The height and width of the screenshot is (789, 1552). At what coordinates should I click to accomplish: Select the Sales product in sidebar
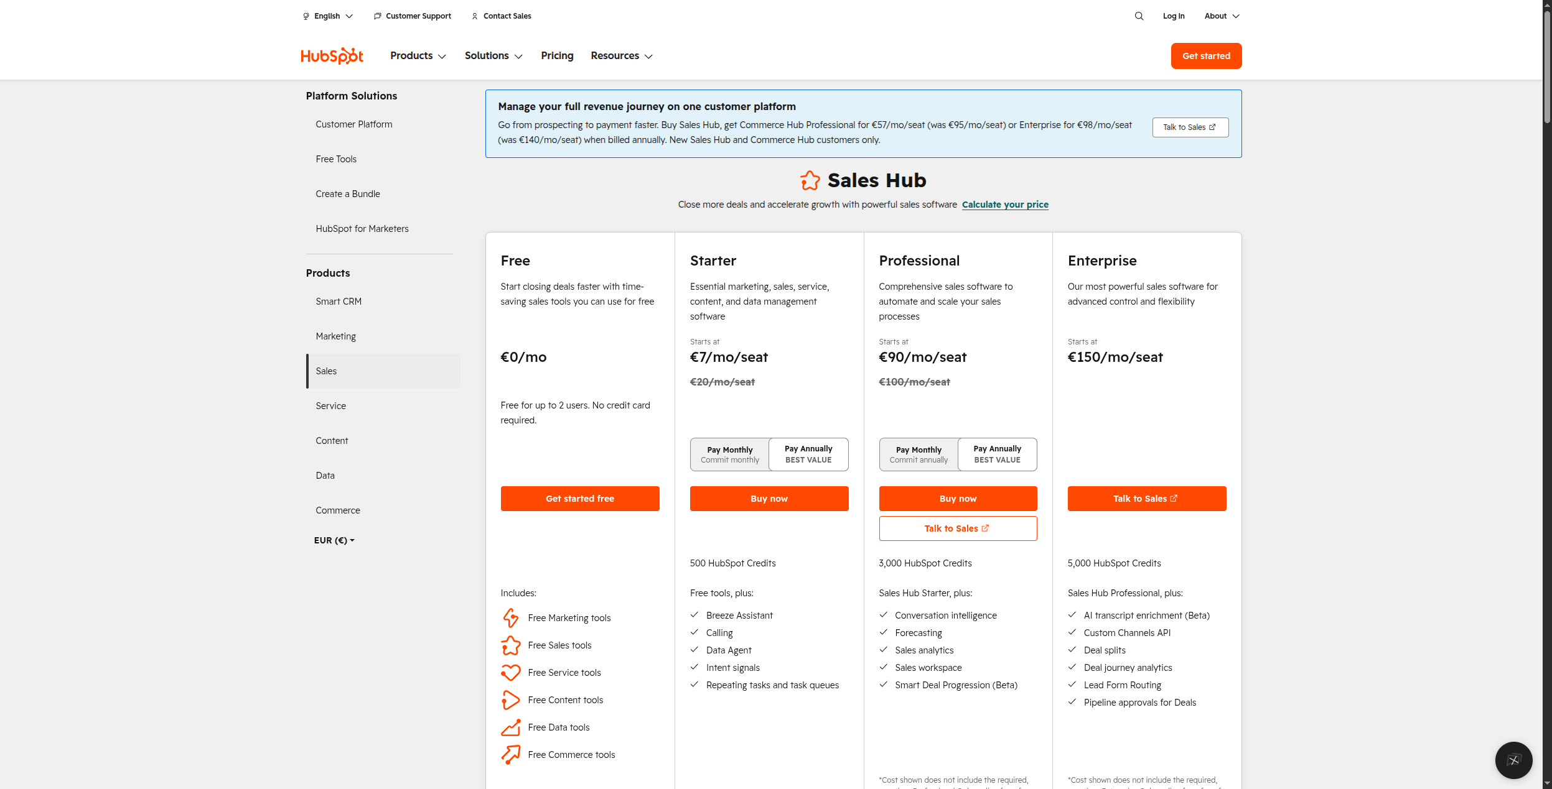click(383, 371)
